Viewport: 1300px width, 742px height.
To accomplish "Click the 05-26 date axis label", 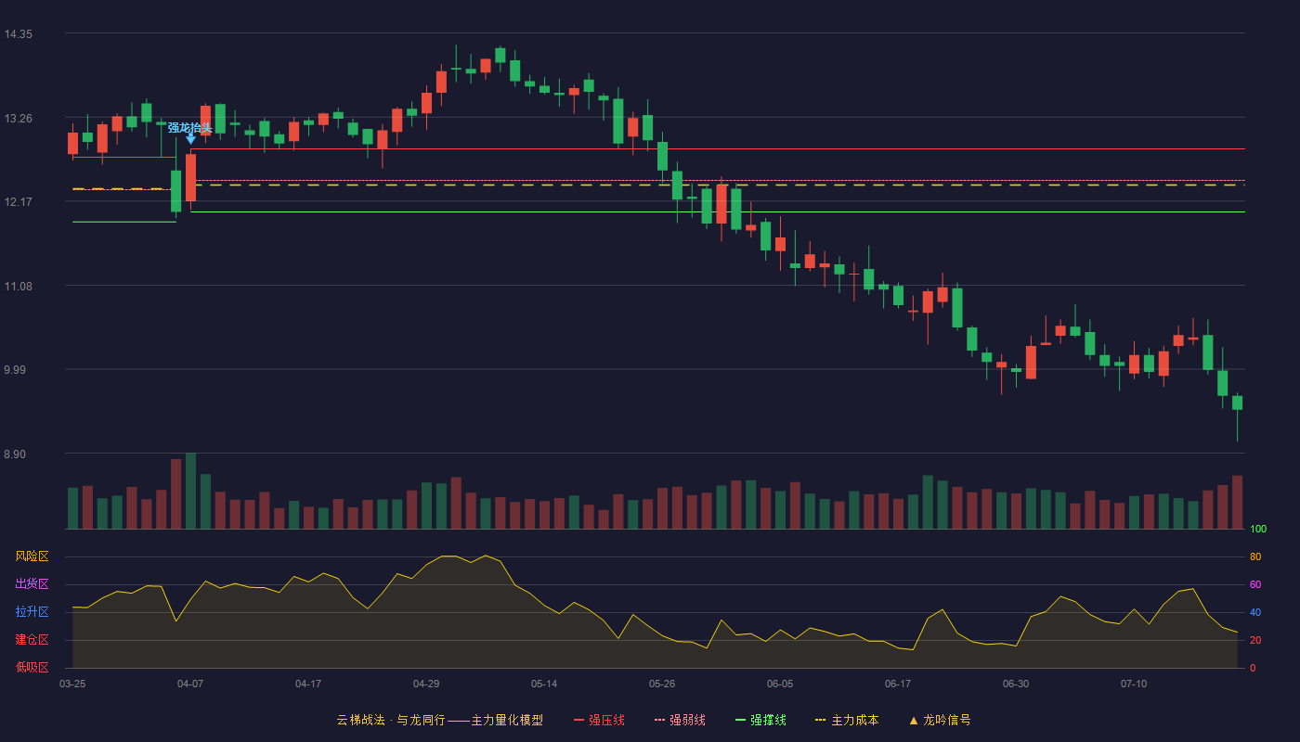I will [x=662, y=684].
